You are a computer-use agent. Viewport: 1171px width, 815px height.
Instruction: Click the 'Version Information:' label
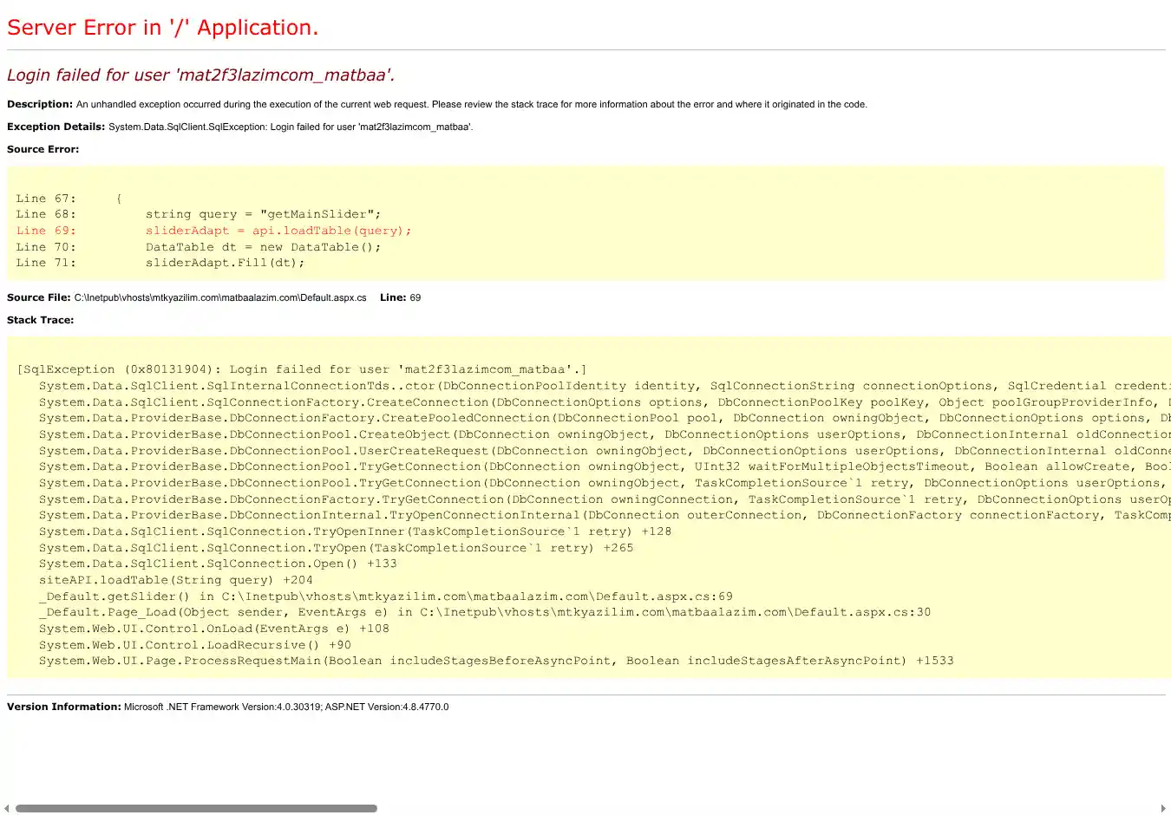click(x=64, y=707)
